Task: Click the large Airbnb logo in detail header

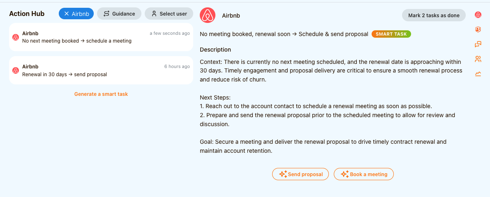Action: pyautogui.click(x=208, y=16)
